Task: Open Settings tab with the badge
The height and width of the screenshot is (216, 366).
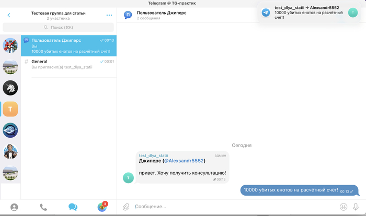Action: (102, 207)
